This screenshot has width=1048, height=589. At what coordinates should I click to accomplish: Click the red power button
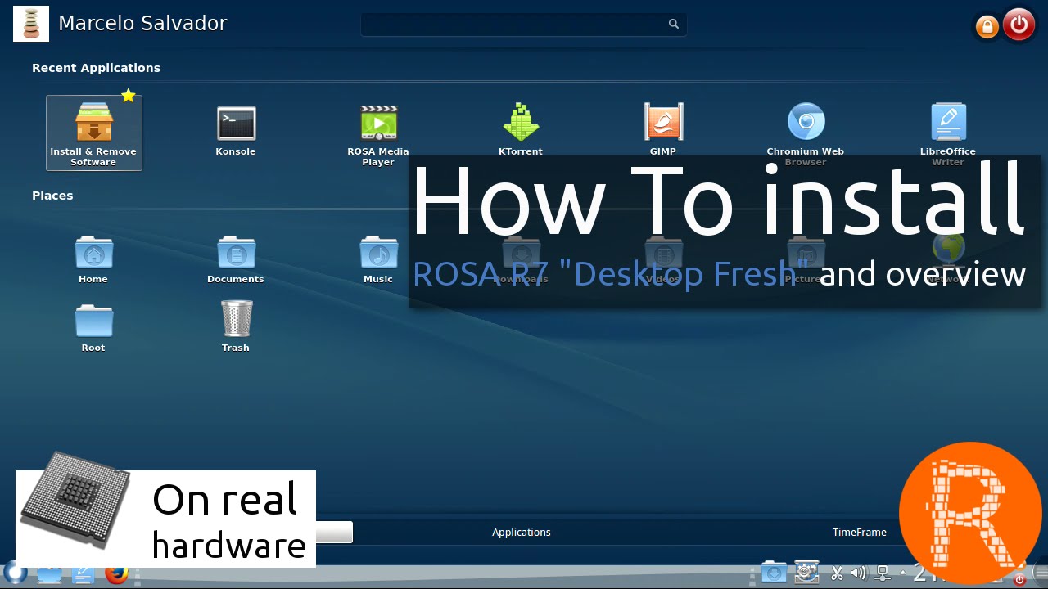click(1019, 25)
